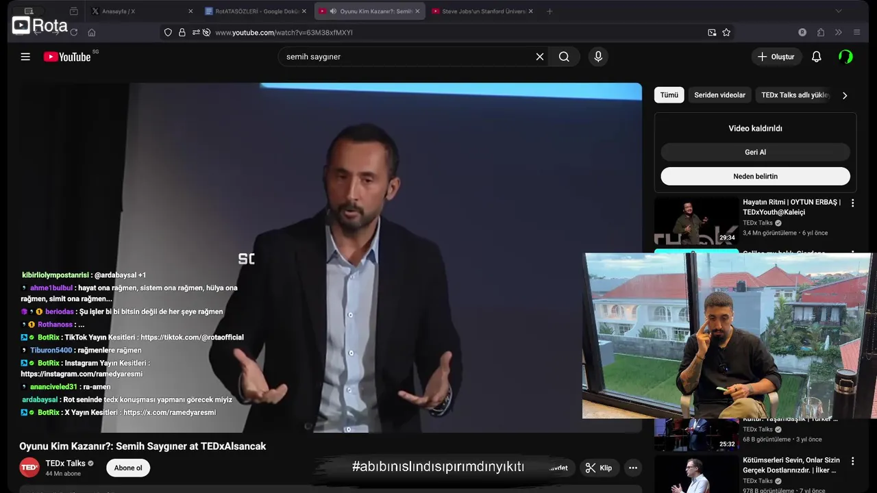The image size is (877, 493).
Task: Open picture-in-picture icon in the address bar
Action: (712, 32)
